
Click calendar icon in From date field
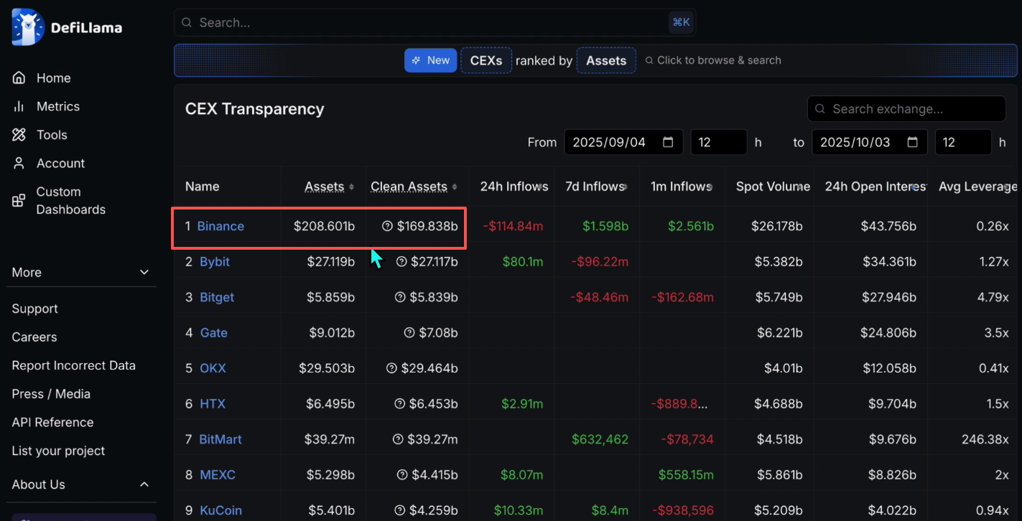coord(668,142)
